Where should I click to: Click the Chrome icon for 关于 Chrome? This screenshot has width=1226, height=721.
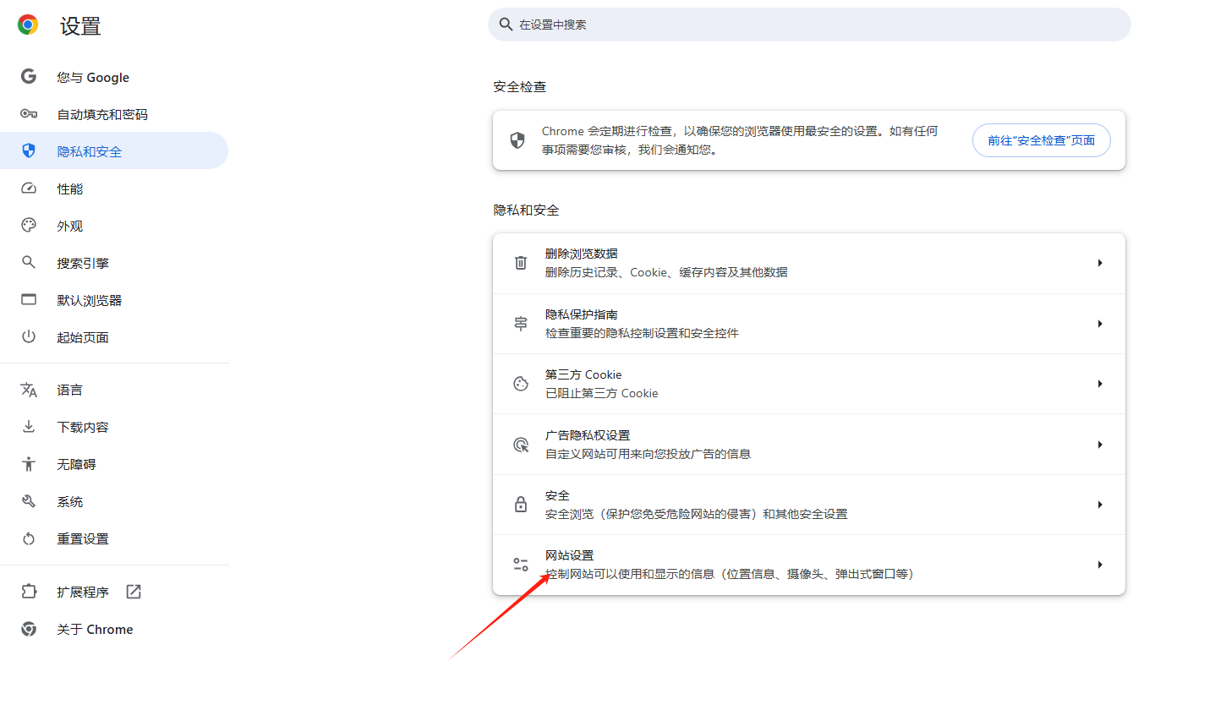[29, 629]
